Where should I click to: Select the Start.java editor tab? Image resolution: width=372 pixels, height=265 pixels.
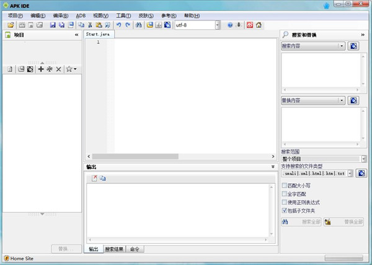98,34
